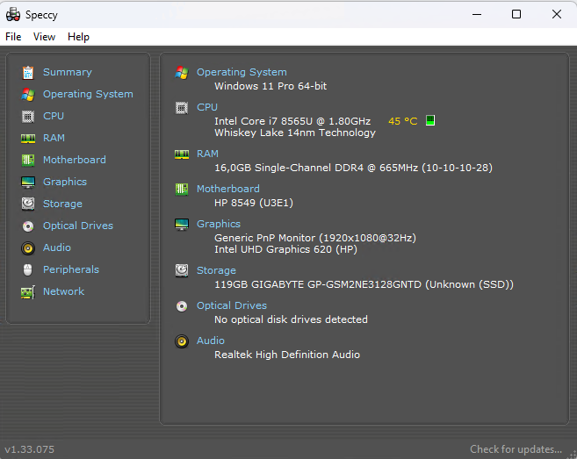Screen dimensions: 577x459
Task: Open the Motherboard icon in sidebar
Action: [x=28, y=160]
